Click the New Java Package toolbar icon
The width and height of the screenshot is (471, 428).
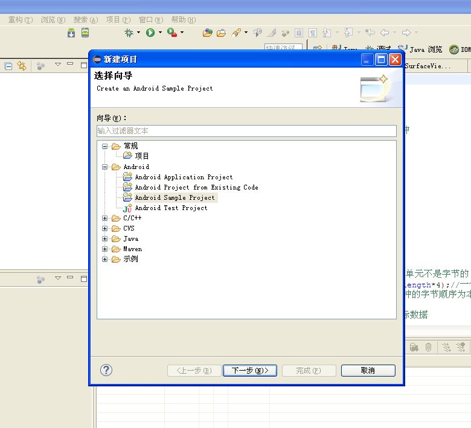pyautogui.click(x=207, y=33)
